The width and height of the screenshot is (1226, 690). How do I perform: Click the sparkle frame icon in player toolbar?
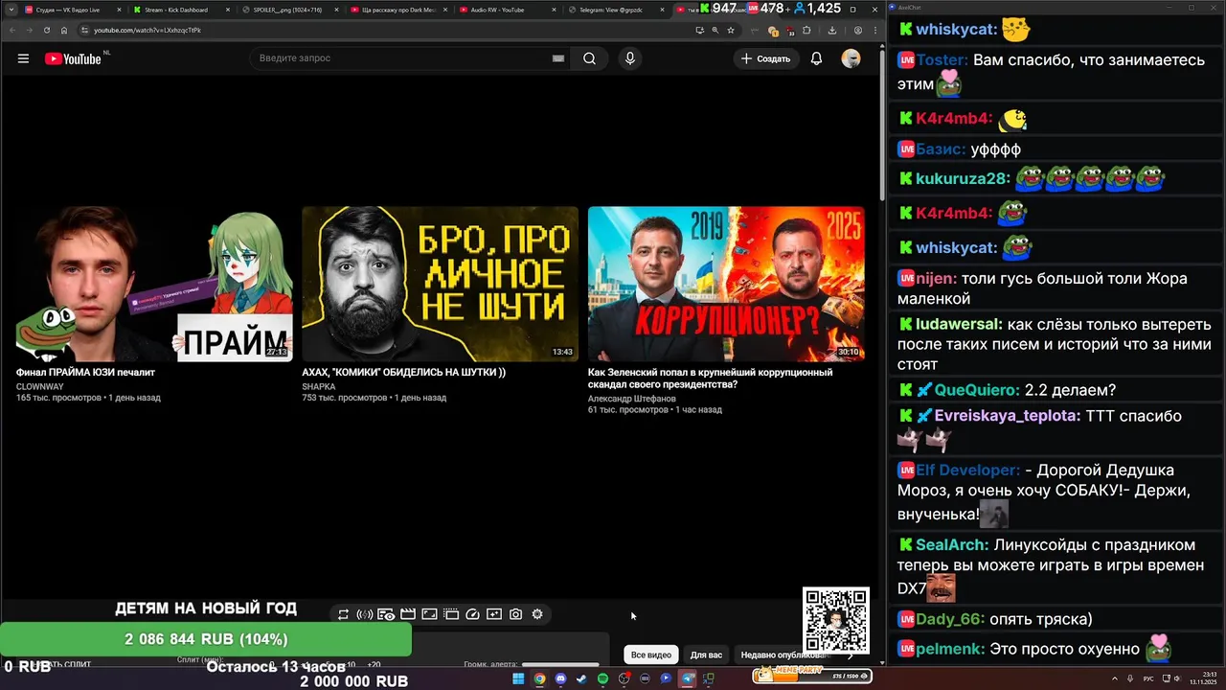pyautogui.click(x=494, y=614)
